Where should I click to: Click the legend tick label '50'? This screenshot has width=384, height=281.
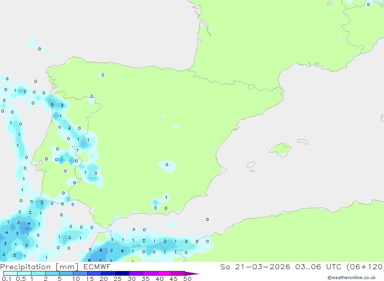[187, 279]
